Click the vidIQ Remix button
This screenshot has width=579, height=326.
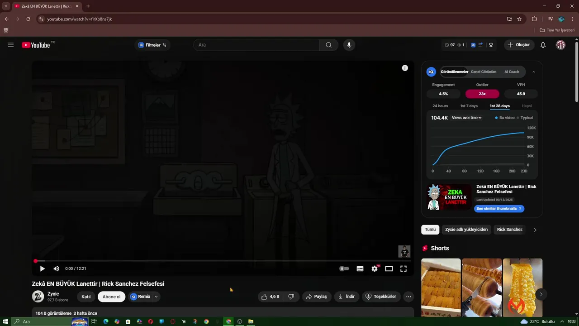tap(140, 297)
